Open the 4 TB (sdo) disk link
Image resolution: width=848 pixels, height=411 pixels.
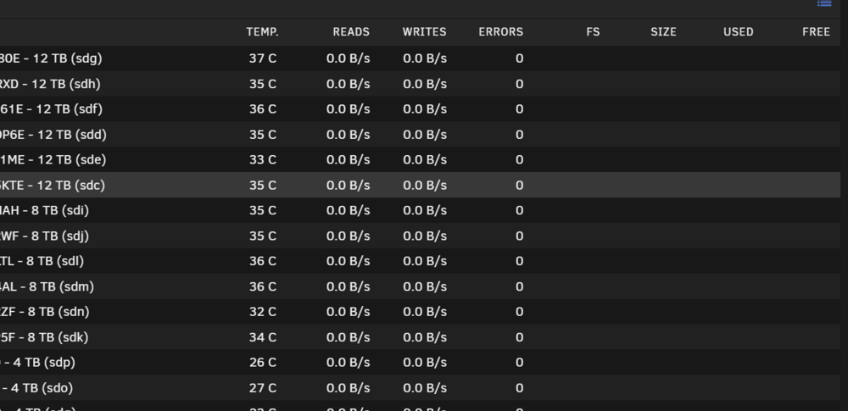click(x=36, y=388)
